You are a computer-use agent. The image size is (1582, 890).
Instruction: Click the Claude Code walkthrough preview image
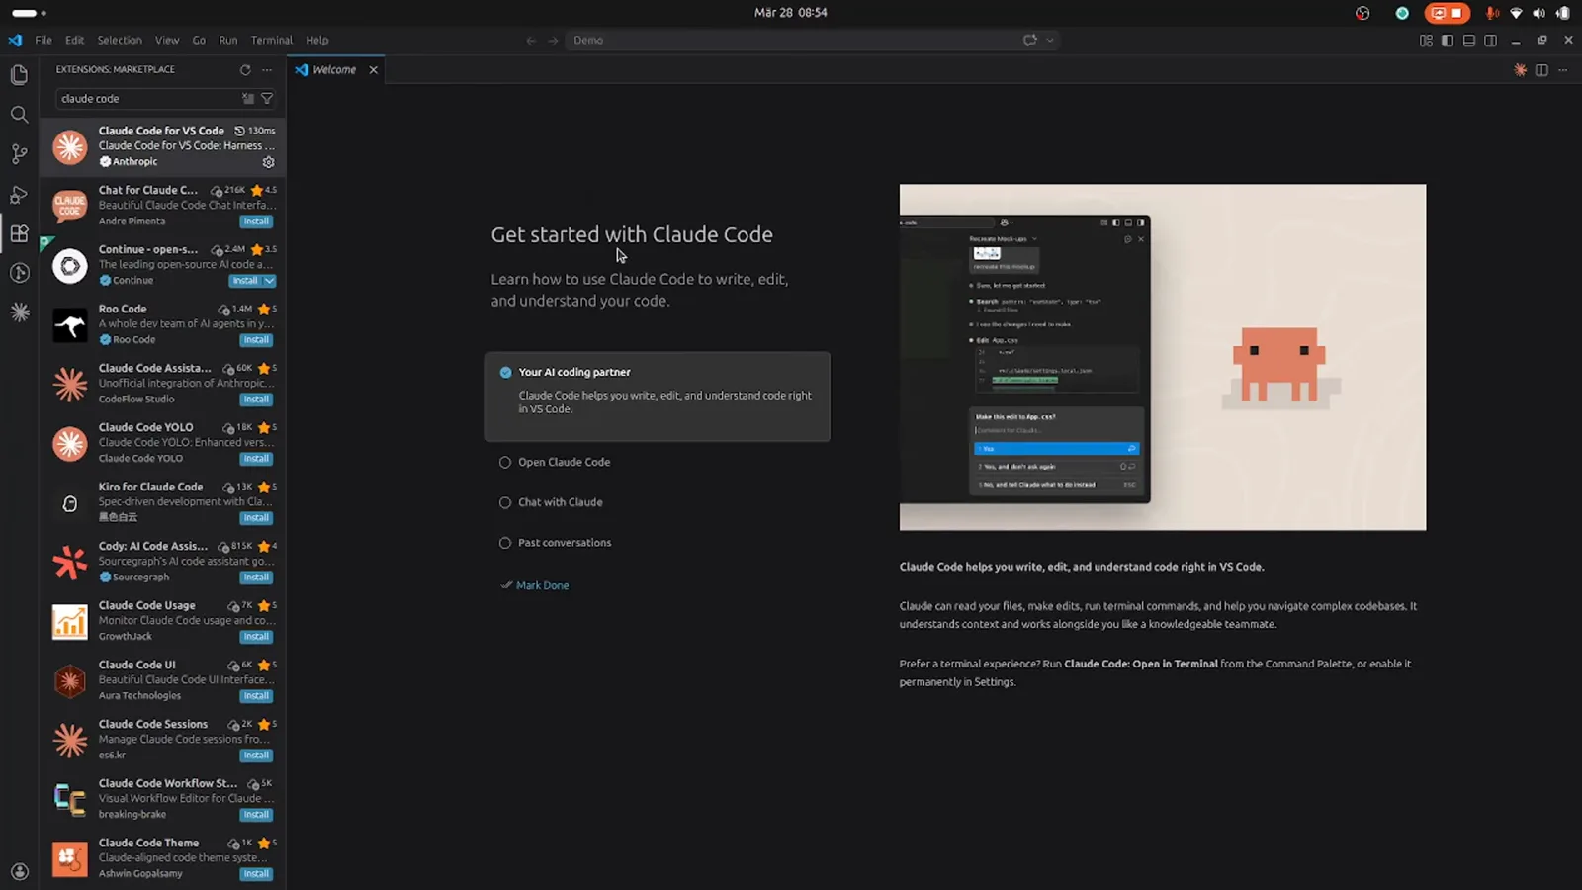1163,357
